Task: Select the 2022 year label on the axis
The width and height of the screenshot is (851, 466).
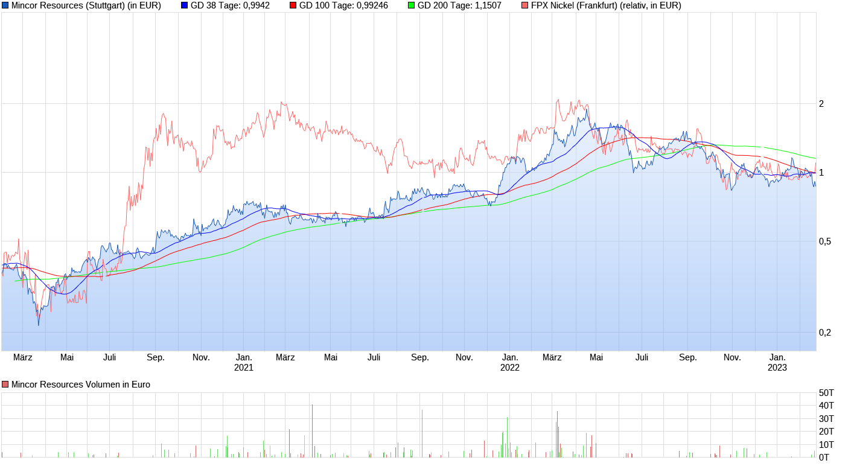Action: click(509, 366)
